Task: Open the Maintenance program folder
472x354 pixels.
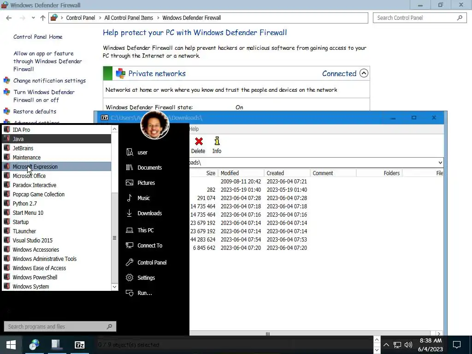Action: tap(57, 158)
